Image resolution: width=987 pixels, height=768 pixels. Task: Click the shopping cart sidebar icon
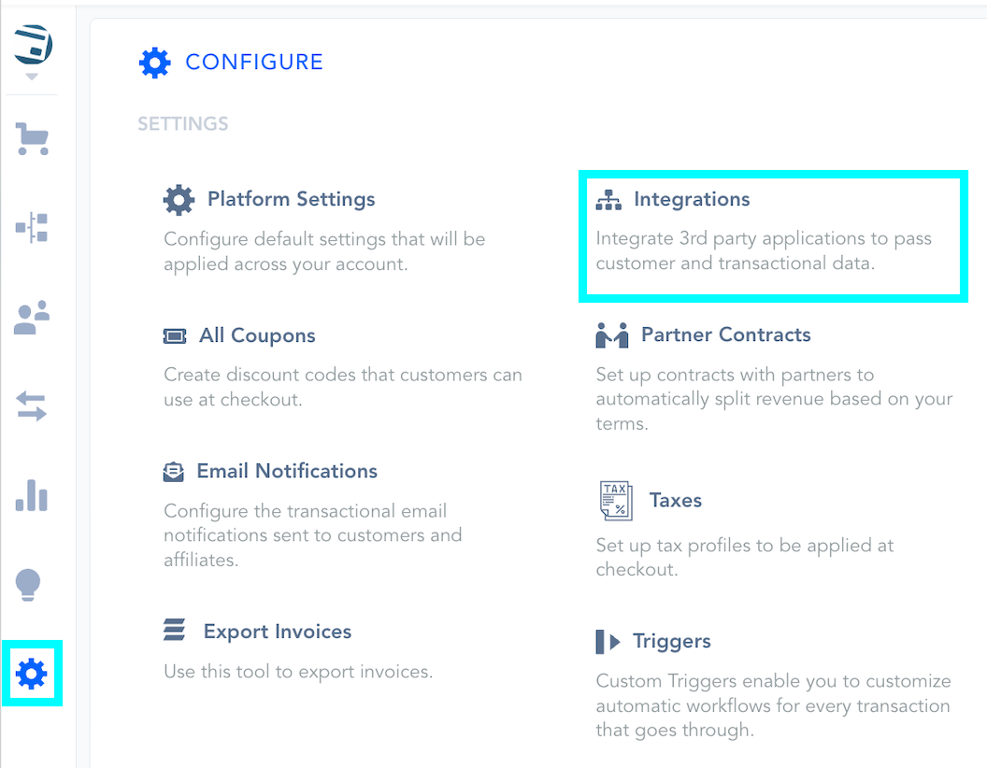[x=32, y=139]
